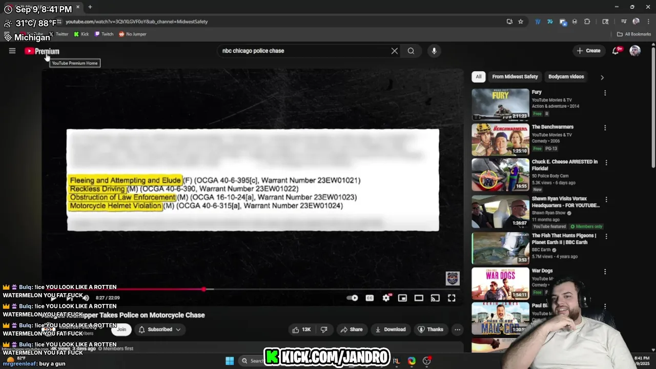Switch to miniplayer mode
This screenshot has width=656, height=369.
(x=403, y=298)
